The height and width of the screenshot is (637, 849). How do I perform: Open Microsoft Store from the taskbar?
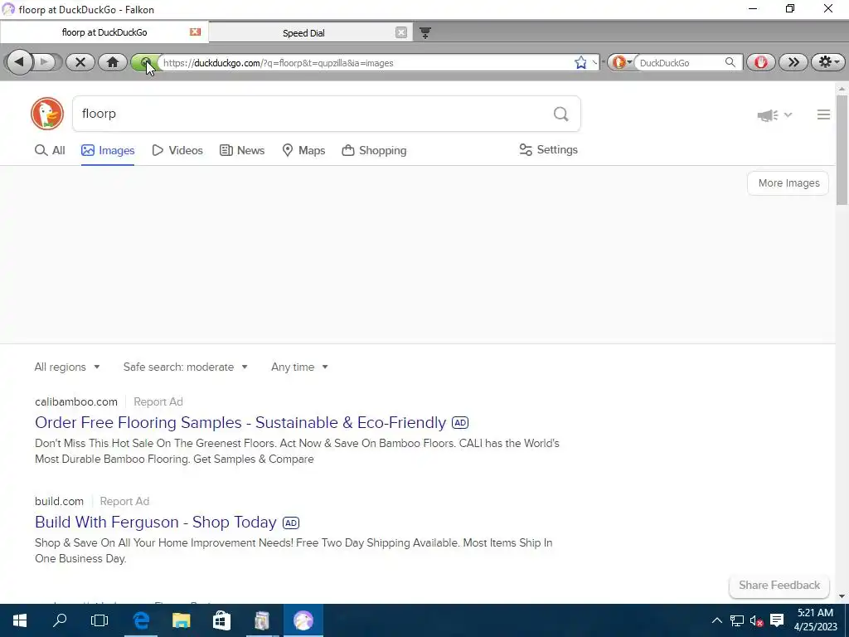click(221, 620)
